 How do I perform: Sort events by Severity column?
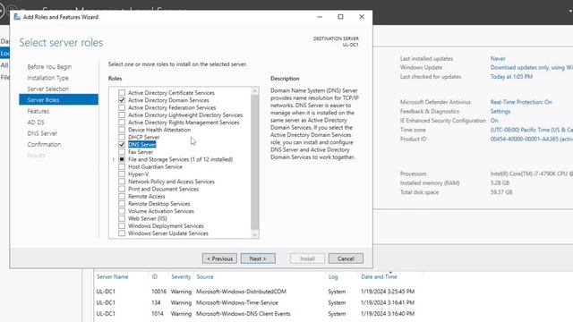coord(181,276)
